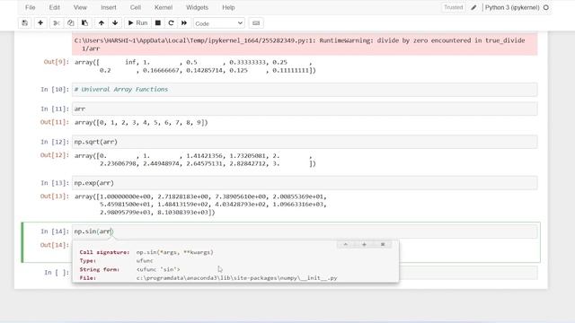Viewport: 575px width, 323px height.
Task: Close the np.sin tooltip popup
Action: pos(383,244)
